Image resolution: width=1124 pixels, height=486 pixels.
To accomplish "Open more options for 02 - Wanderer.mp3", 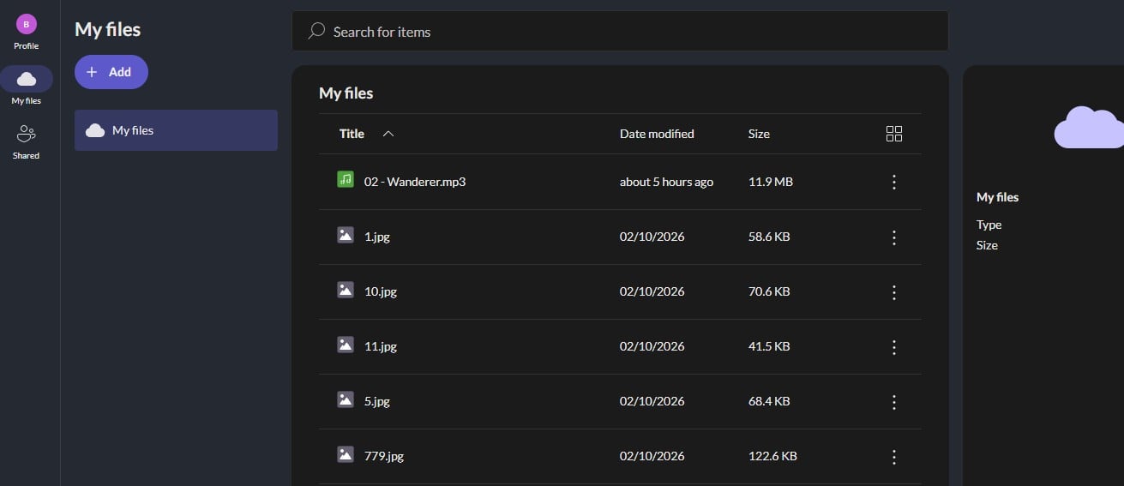I will (894, 182).
